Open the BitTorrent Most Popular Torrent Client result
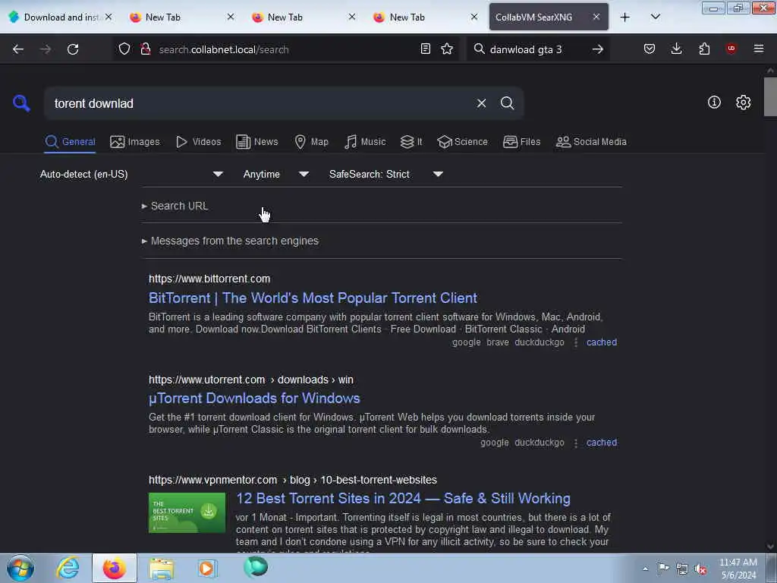Image resolution: width=777 pixels, height=583 pixels. (x=313, y=298)
